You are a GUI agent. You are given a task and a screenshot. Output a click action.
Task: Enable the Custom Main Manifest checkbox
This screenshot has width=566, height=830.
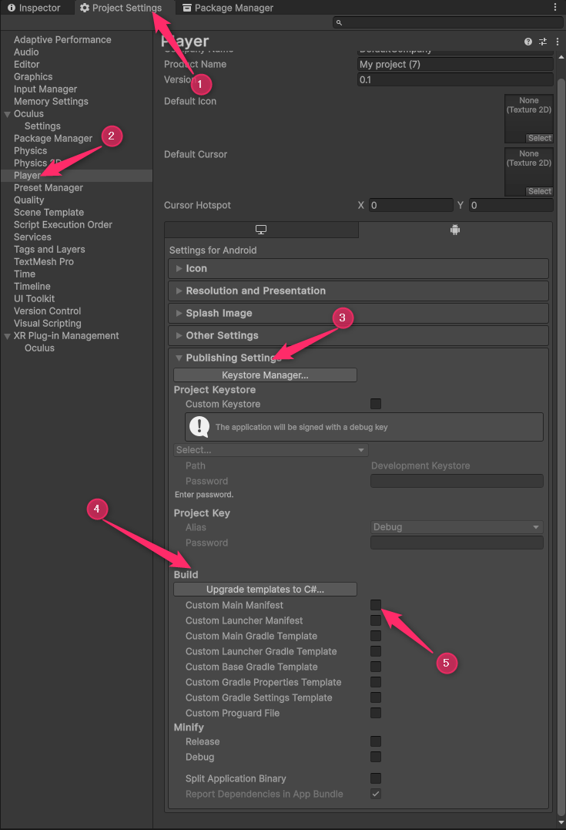tap(375, 605)
